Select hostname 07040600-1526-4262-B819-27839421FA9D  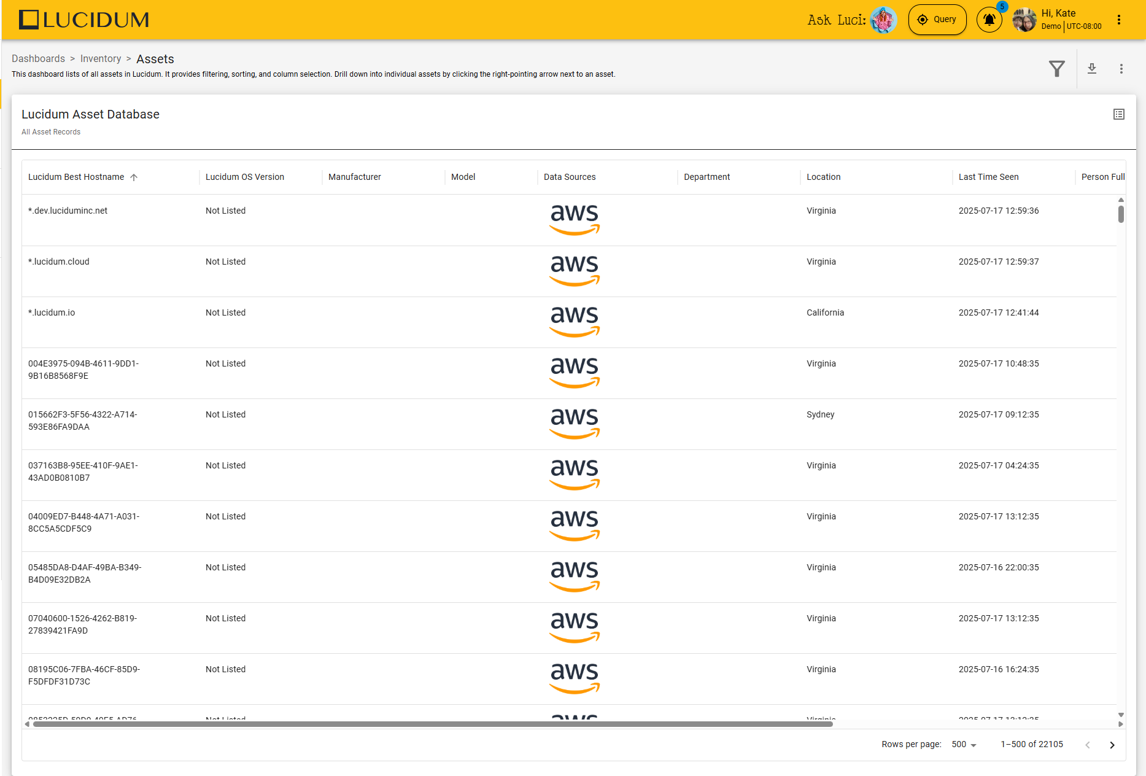83,624
